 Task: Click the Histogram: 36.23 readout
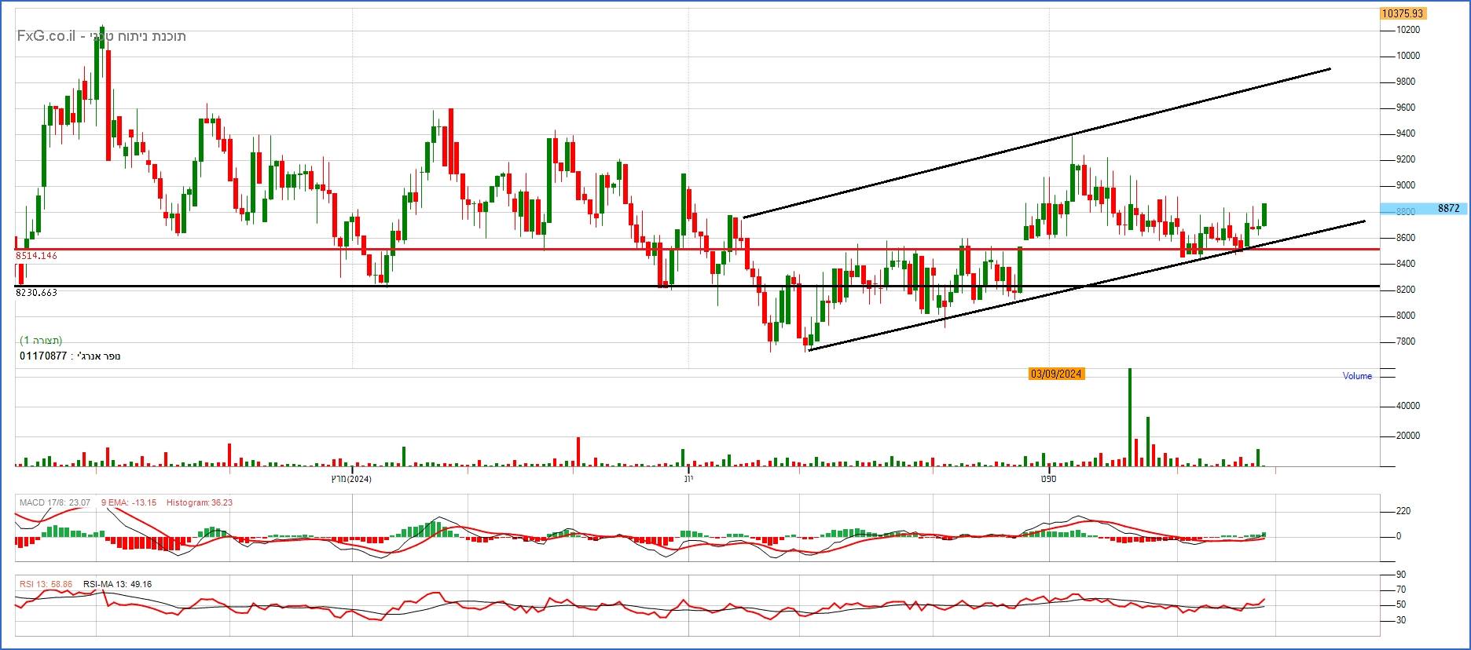pos(200,502)
